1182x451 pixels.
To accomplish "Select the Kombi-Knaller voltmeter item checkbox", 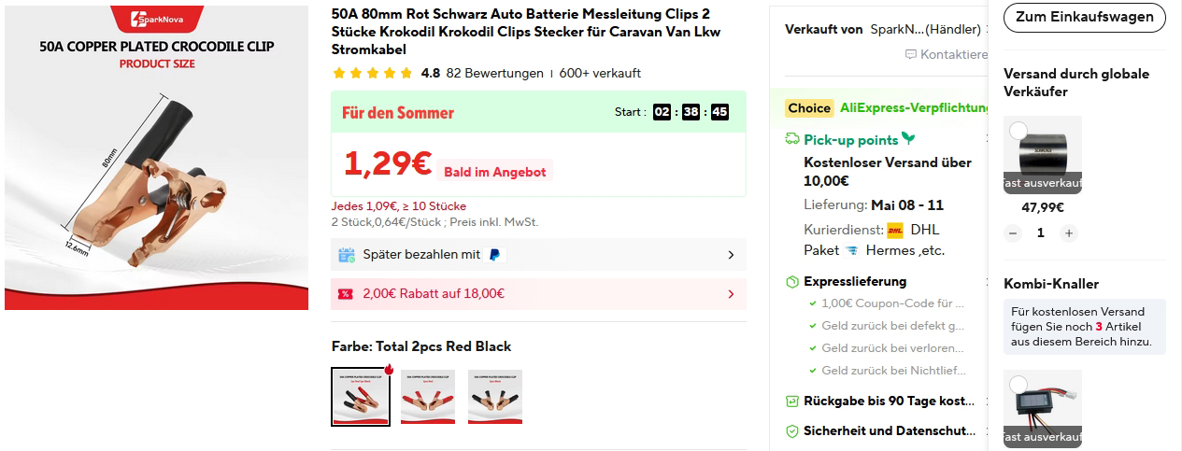I will 1018,385.
